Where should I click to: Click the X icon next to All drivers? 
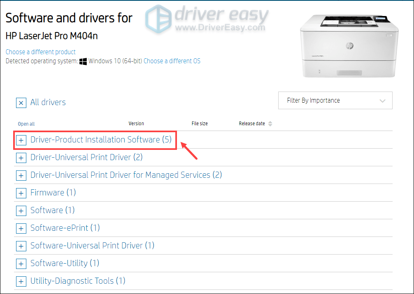coord(21,103)
